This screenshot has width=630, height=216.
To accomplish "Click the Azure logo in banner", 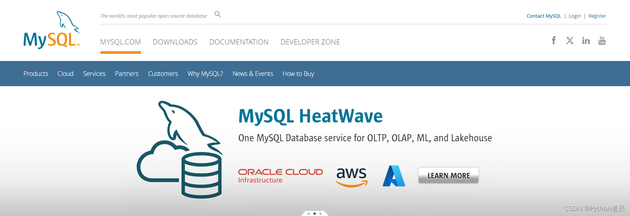I will click(x=394, y=176).
